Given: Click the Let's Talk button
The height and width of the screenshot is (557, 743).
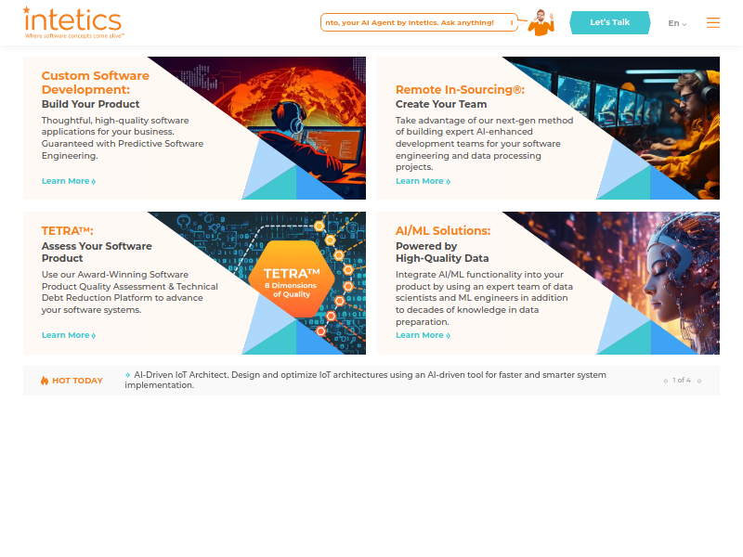Looking at the screenshot, I should tap(610, 22).
